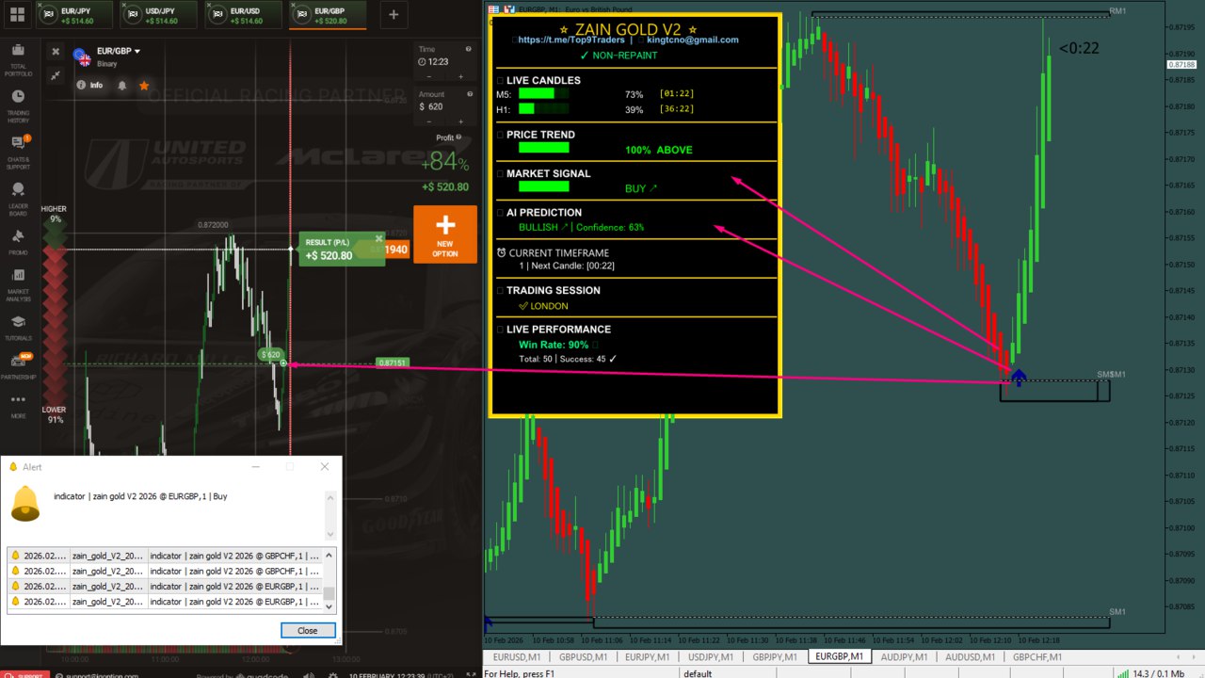
Task: Click the MetaTrader connection bars status icon
Action: click(1122, 672)
